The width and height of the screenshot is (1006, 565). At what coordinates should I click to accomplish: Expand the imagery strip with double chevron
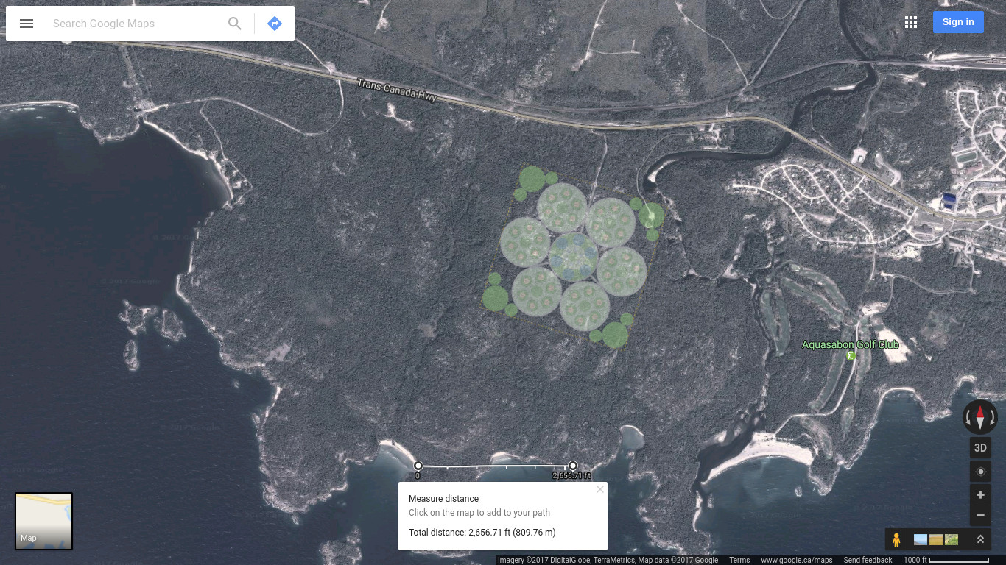pos(980,540)
